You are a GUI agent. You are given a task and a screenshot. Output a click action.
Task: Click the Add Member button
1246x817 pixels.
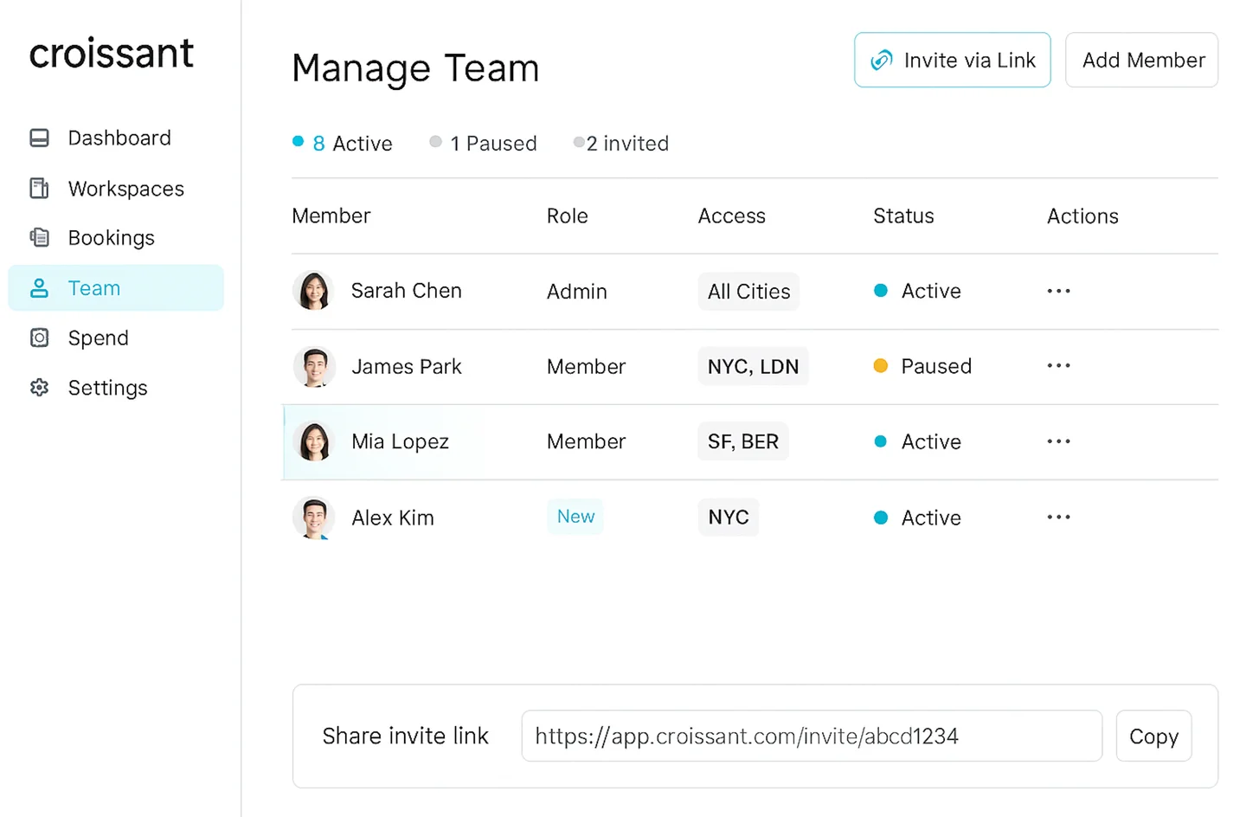point(1141,60)
